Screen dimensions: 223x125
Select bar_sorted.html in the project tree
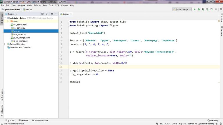coord(20,25)
